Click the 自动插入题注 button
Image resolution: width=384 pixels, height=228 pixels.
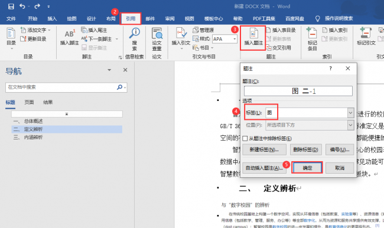(x=264, y=168)
